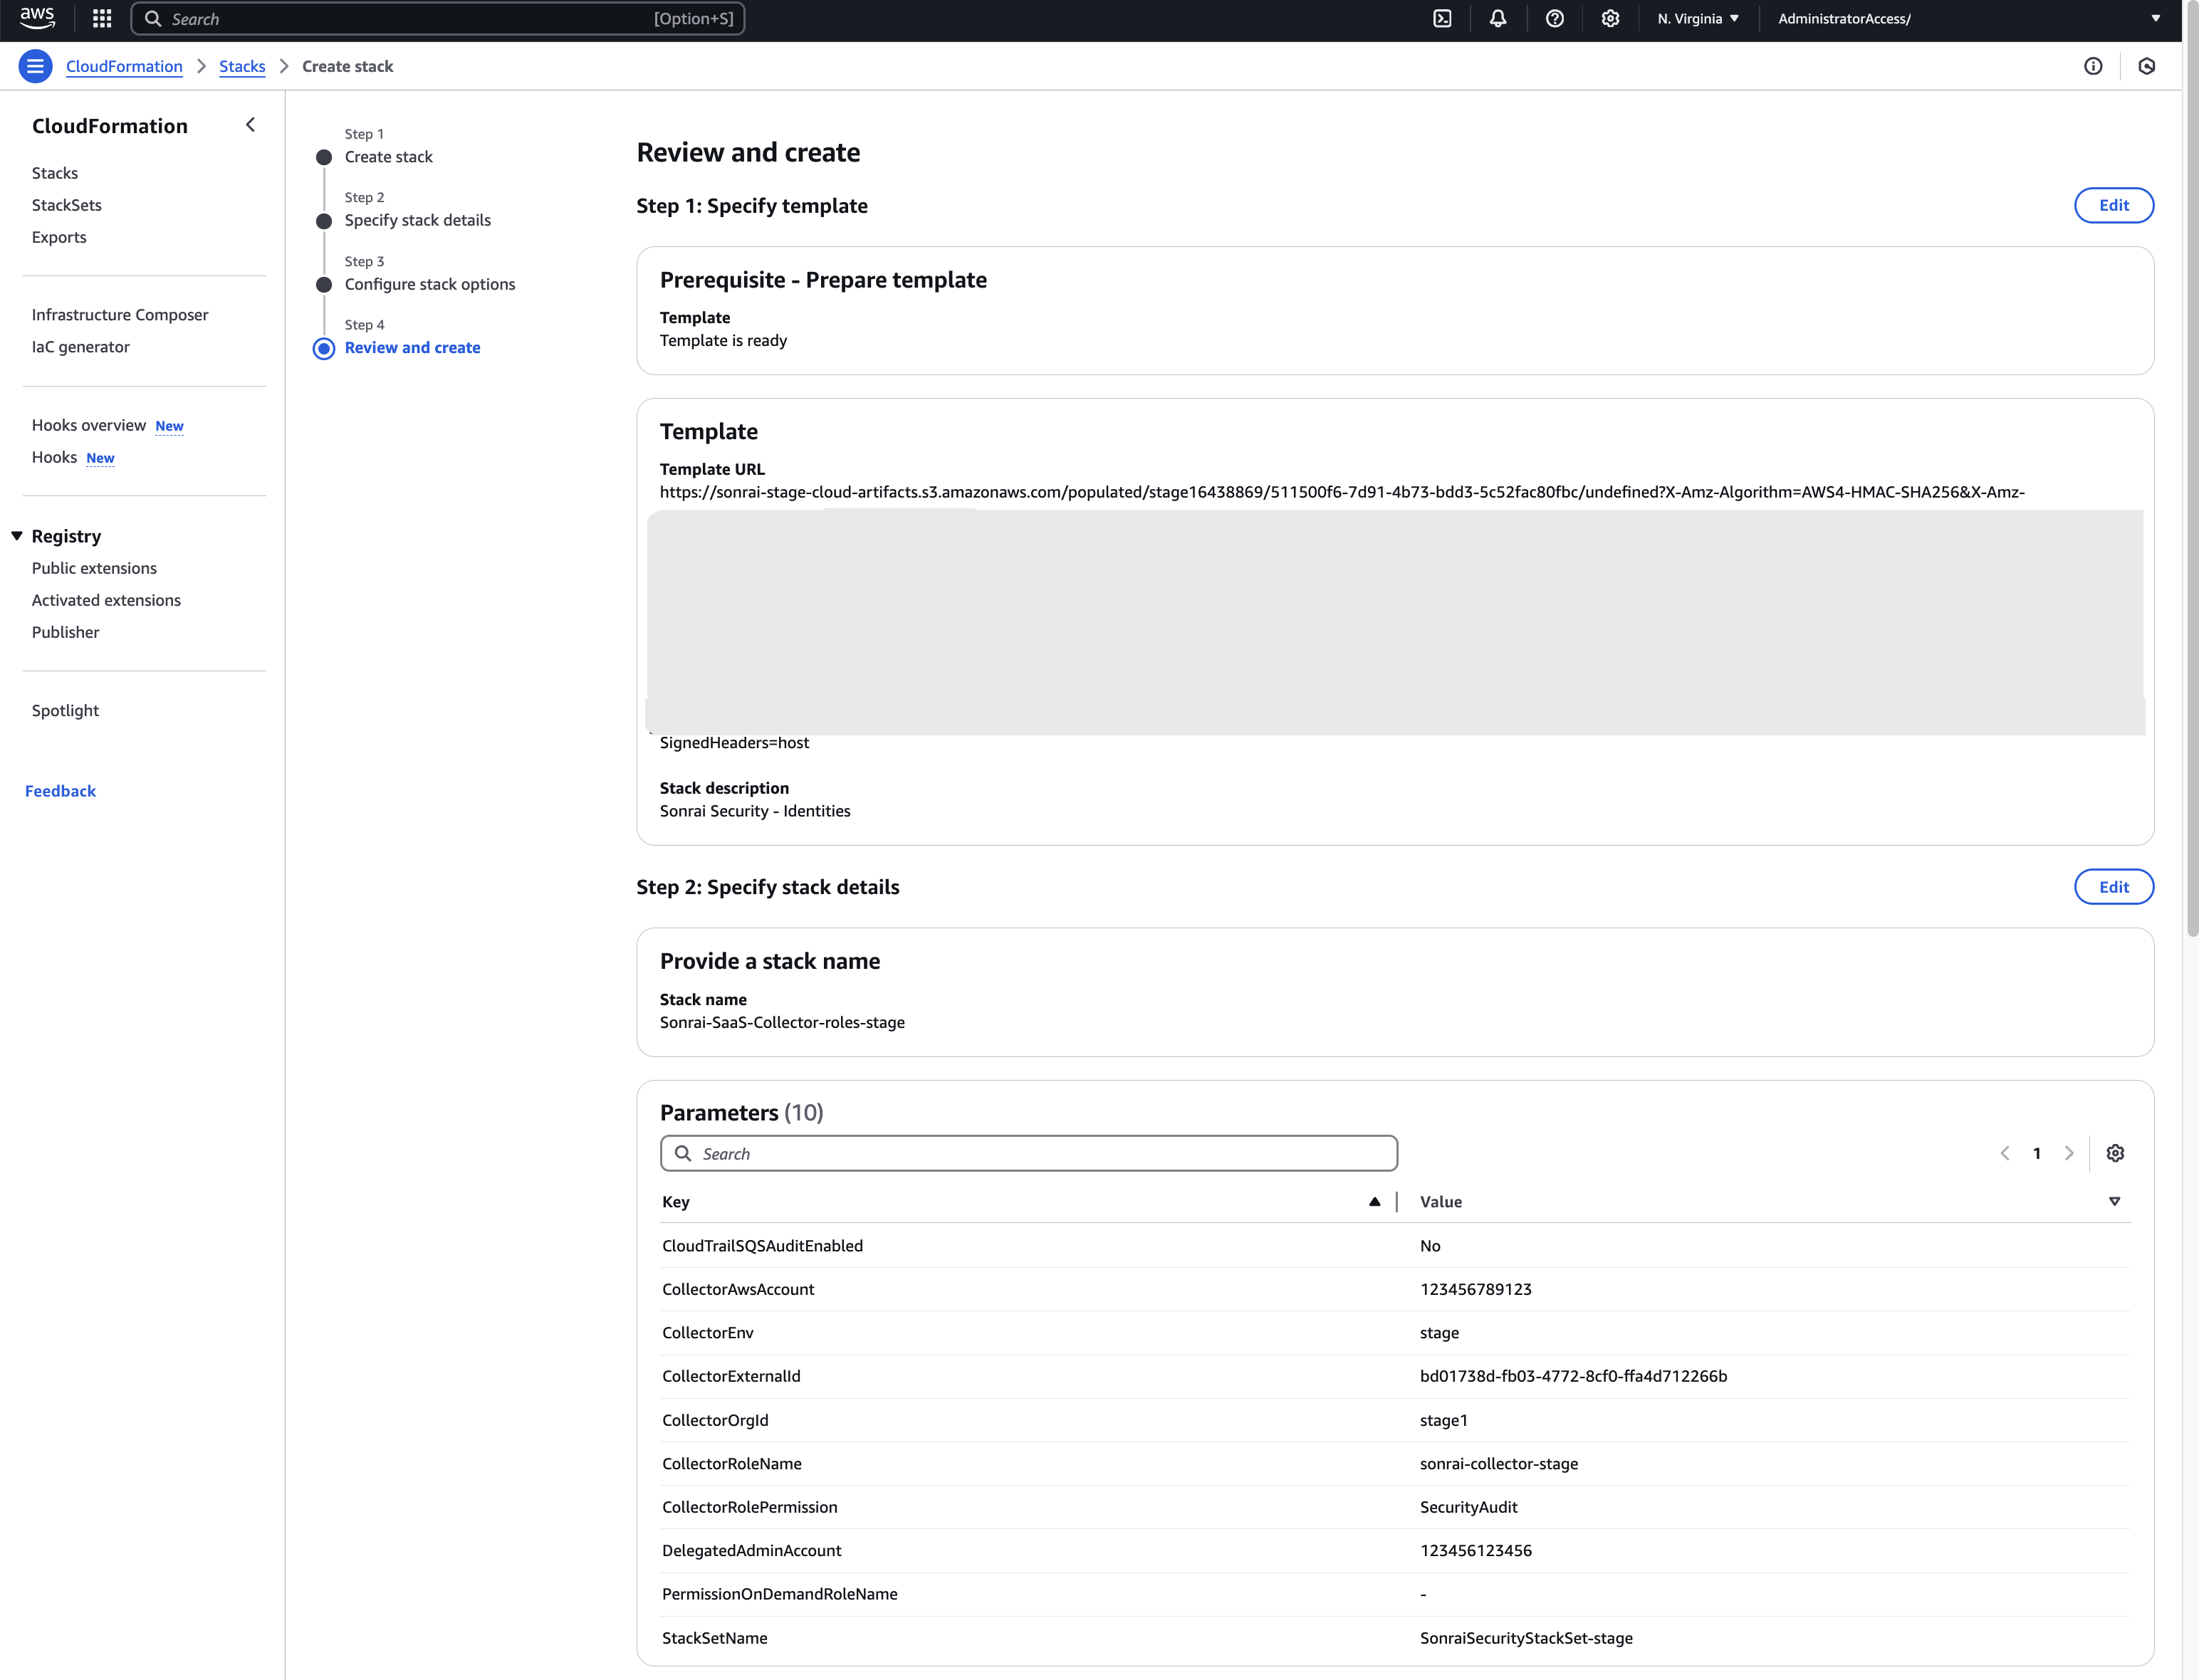Open the tutorials icon in the breadcrumb bar

point(2147,66)
